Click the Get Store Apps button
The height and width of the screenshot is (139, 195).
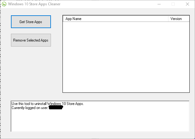(x=31, y=22)
